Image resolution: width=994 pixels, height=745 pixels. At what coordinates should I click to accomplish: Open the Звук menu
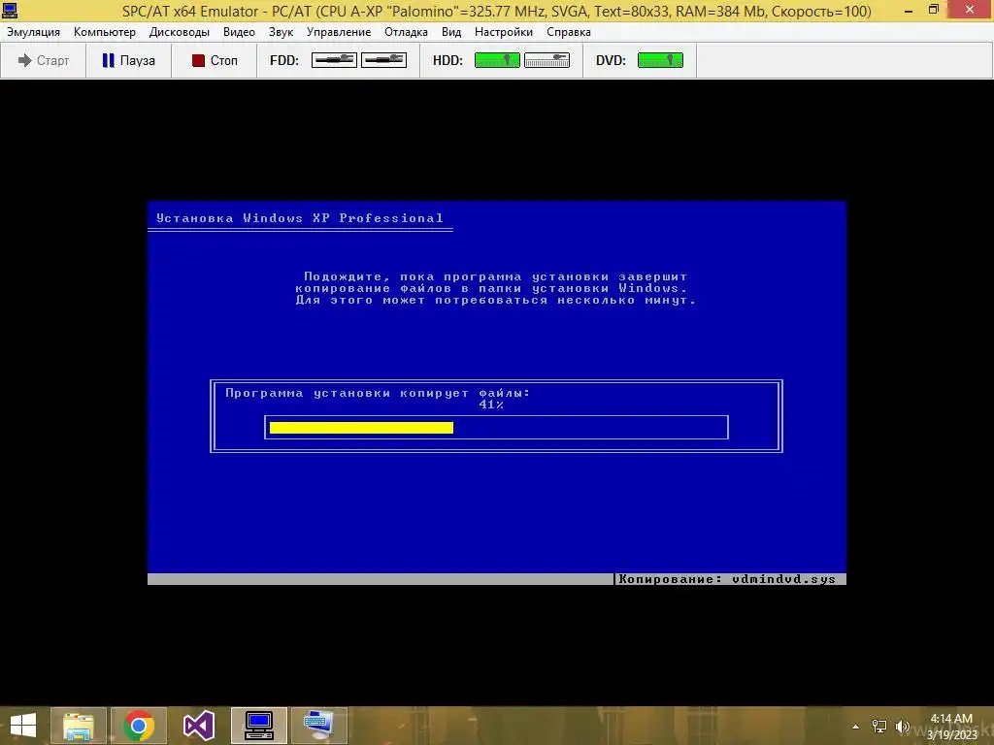(x=281, y=32)
